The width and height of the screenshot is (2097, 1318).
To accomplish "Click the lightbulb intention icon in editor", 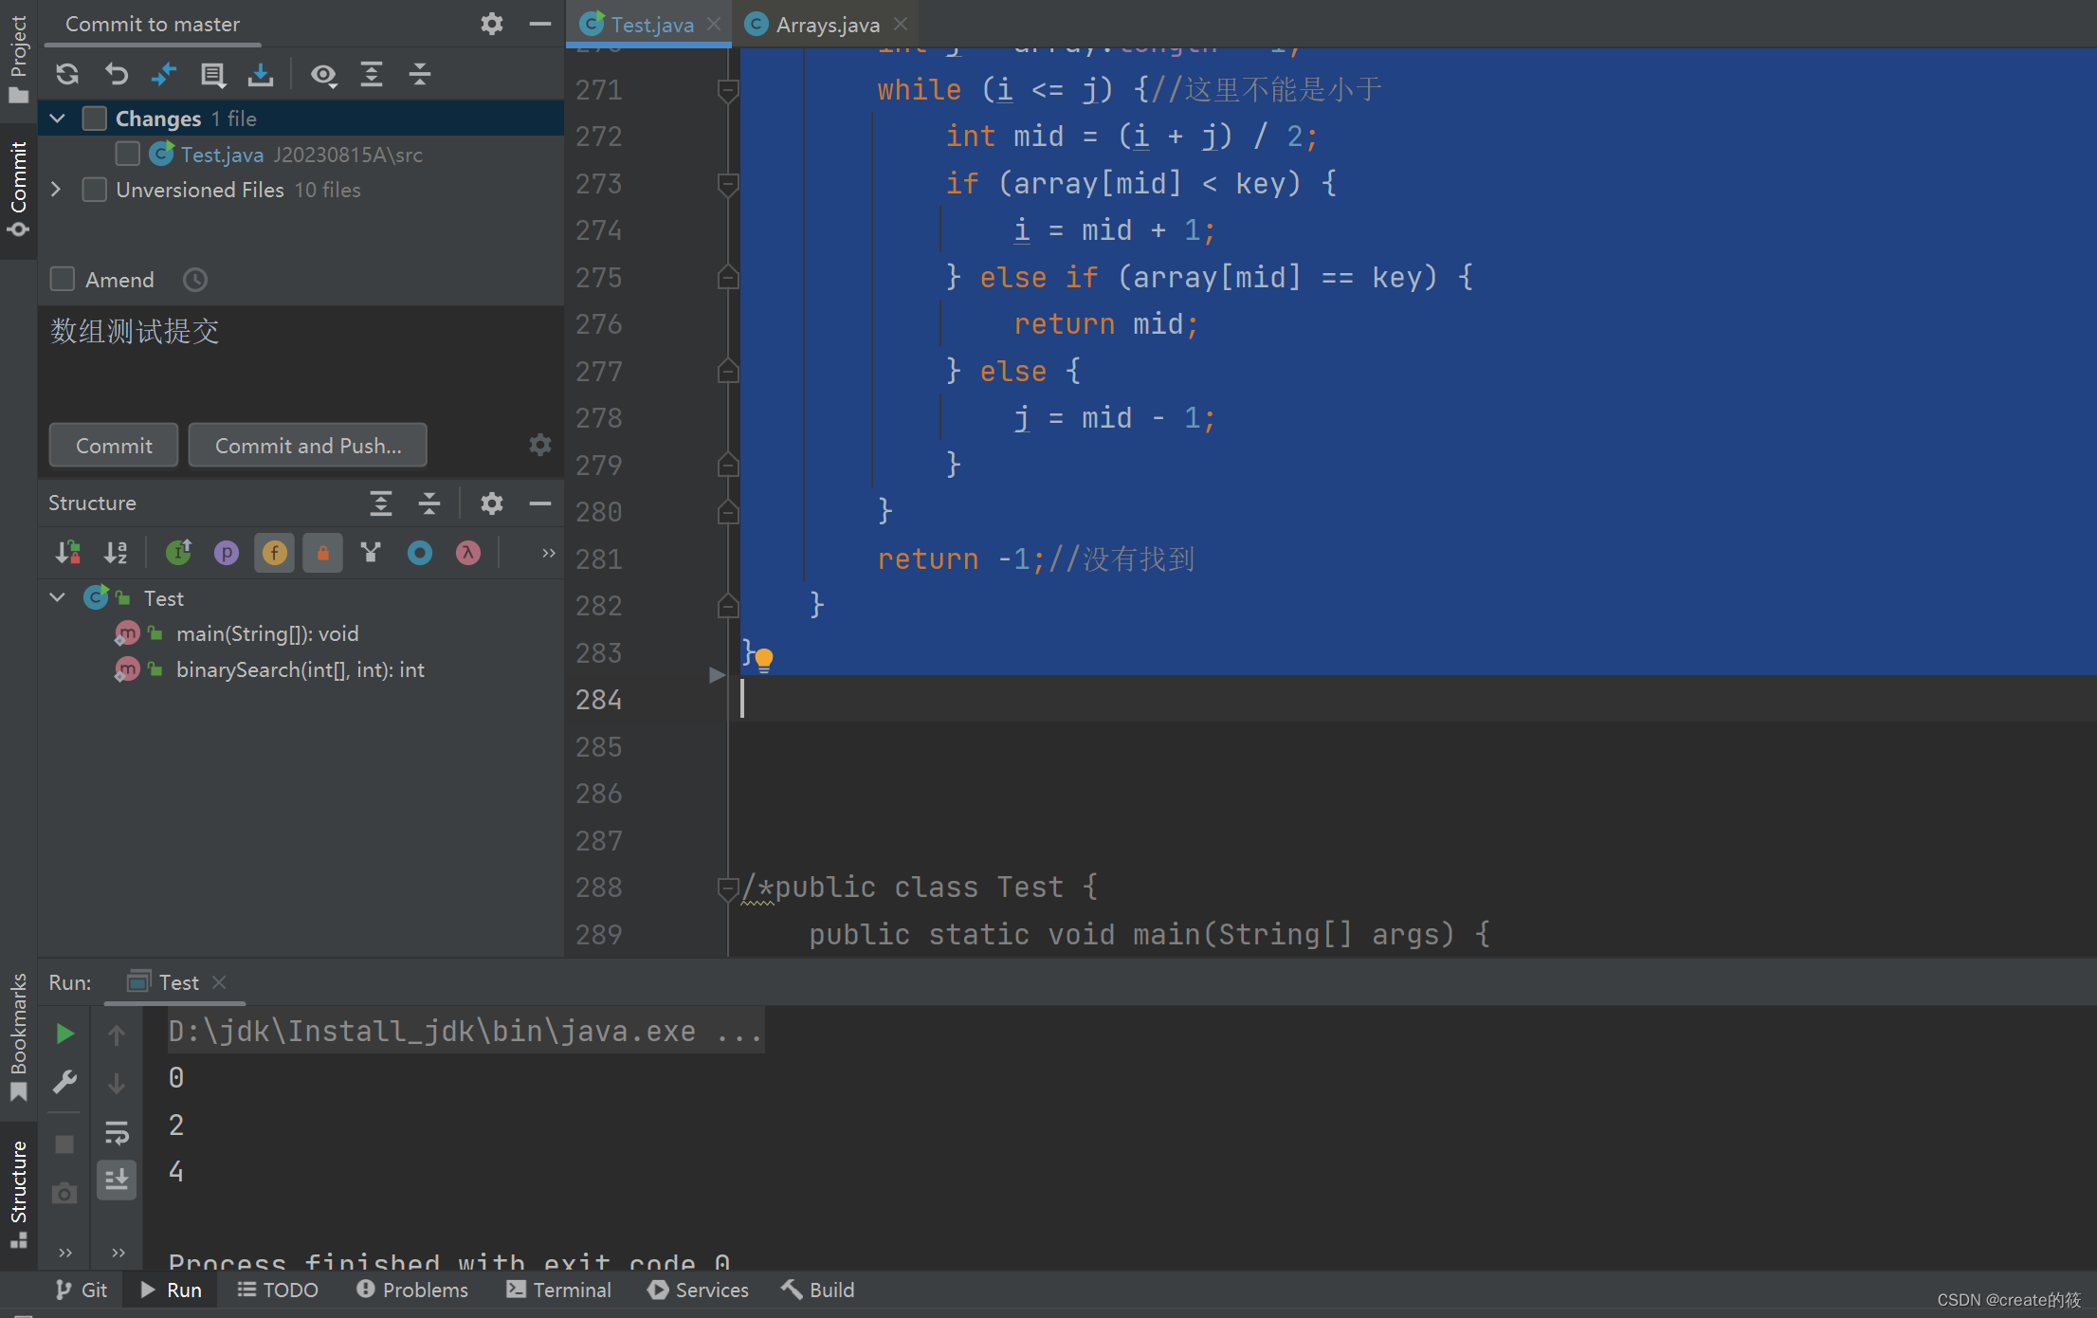I will point(764,657).
